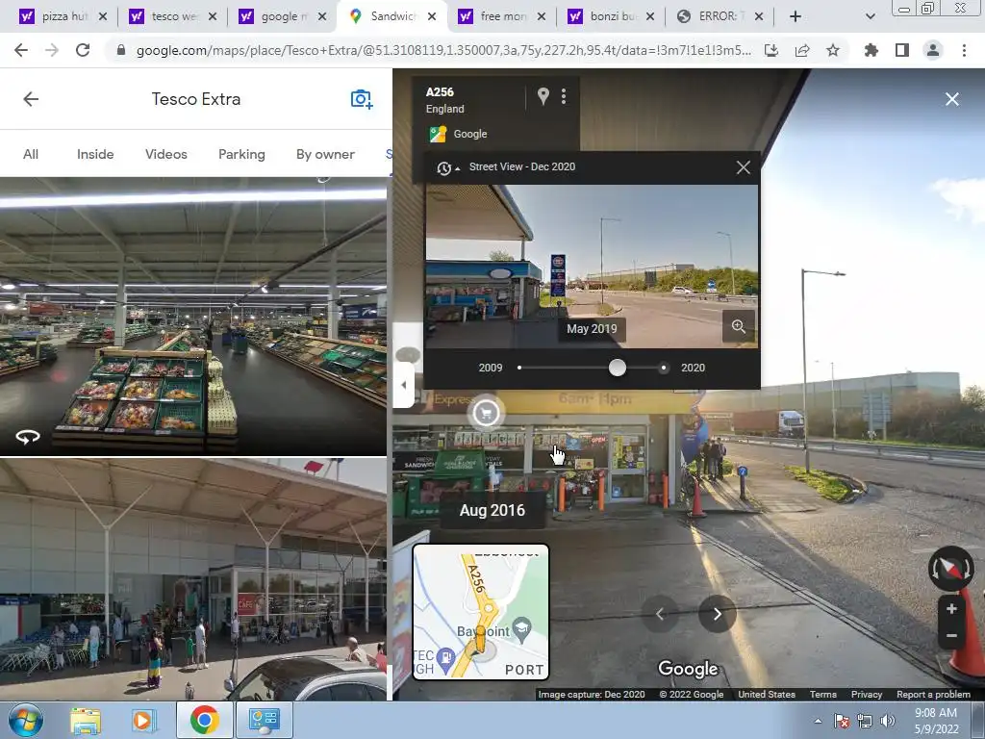985x739 pixels.
Task: Jump to the 2020 slider endpoint dot
Action: pyautogui.click(x=664, y=368)
